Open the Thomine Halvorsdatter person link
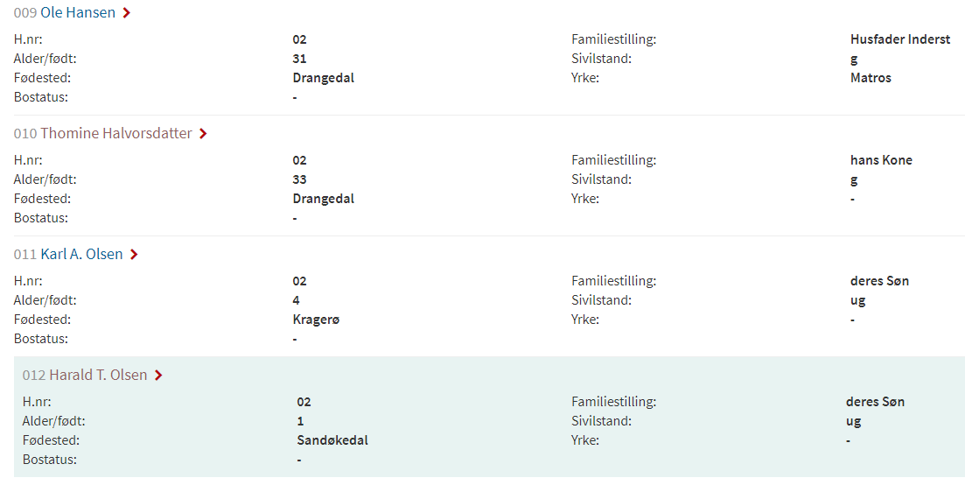 pos(115,133)
